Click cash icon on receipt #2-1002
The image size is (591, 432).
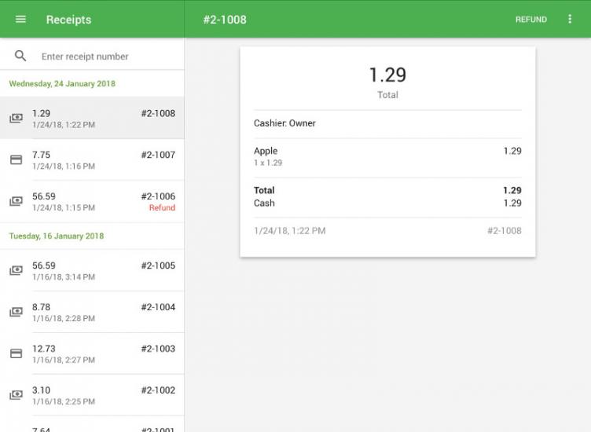pos(16,396)
